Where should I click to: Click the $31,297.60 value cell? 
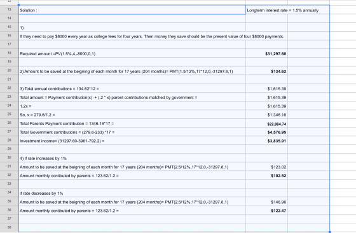(x=266, y=53)
